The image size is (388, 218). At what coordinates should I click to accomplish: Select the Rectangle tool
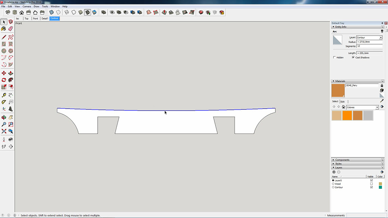tap(4, 44)
